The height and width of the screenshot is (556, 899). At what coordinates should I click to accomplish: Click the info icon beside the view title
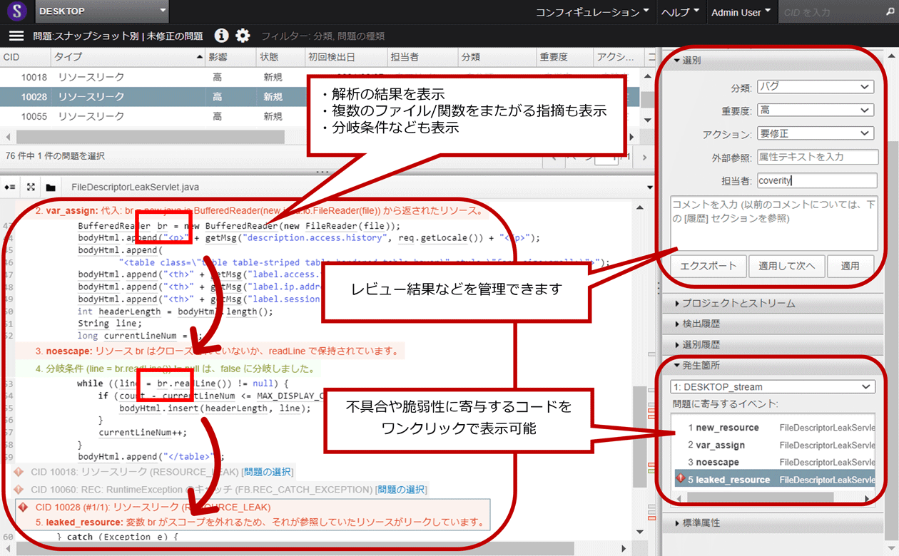[x=222, y=36]
